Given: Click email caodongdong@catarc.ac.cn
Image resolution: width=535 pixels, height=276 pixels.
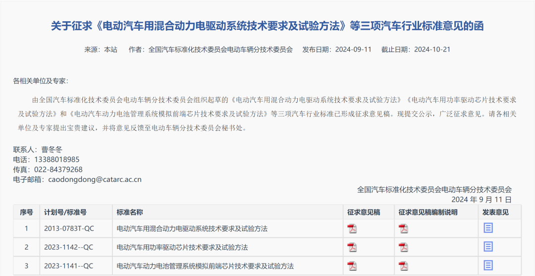Looking at the screenshot, I should 95,179.
